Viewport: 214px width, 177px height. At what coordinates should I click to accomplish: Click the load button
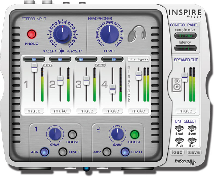177,152
